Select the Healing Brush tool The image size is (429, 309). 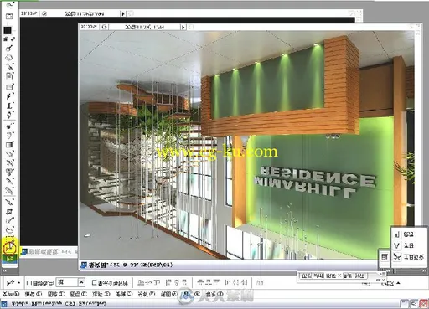tap(10, 190)
